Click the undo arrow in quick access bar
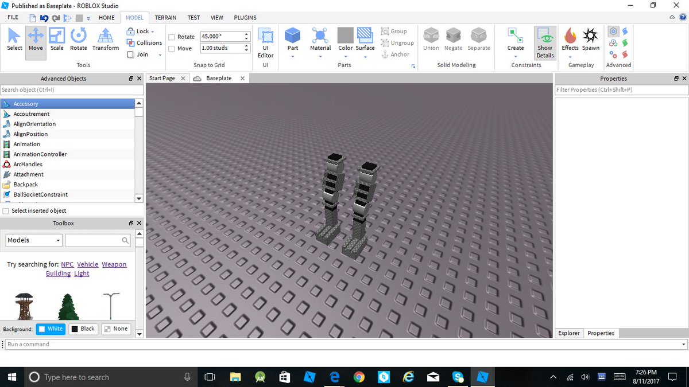This screenshot has width=689, height=387. (44, 18)
